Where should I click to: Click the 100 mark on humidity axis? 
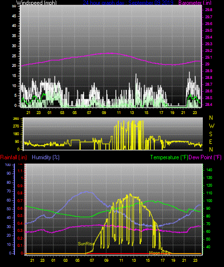[x=8, y=165]
